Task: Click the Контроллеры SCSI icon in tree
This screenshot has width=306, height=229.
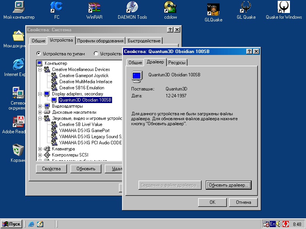Action: pos(47,155)
